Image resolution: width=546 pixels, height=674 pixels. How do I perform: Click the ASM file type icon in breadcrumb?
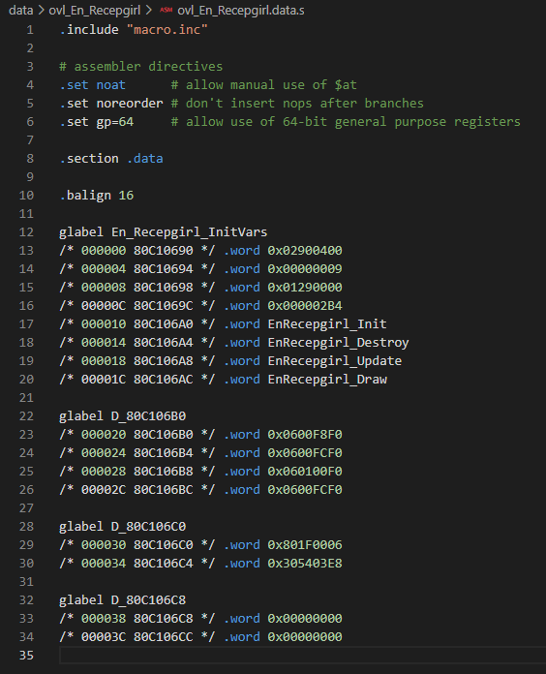click(x=166, y=10)
